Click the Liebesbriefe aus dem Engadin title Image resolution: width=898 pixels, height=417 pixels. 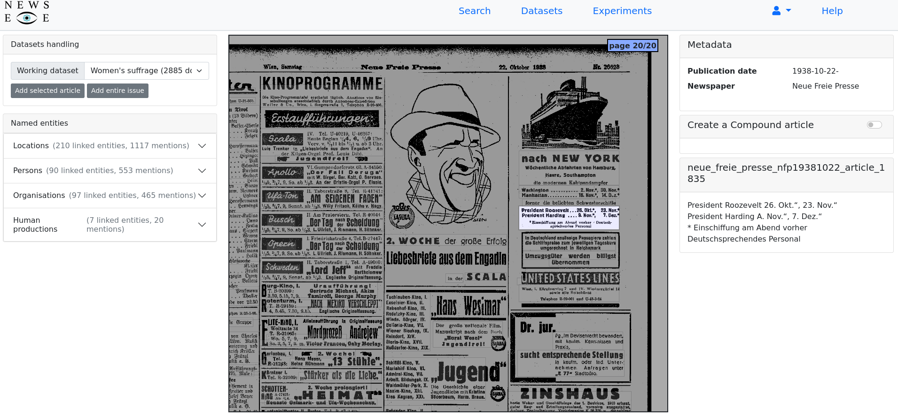click(x=446, y=258)
